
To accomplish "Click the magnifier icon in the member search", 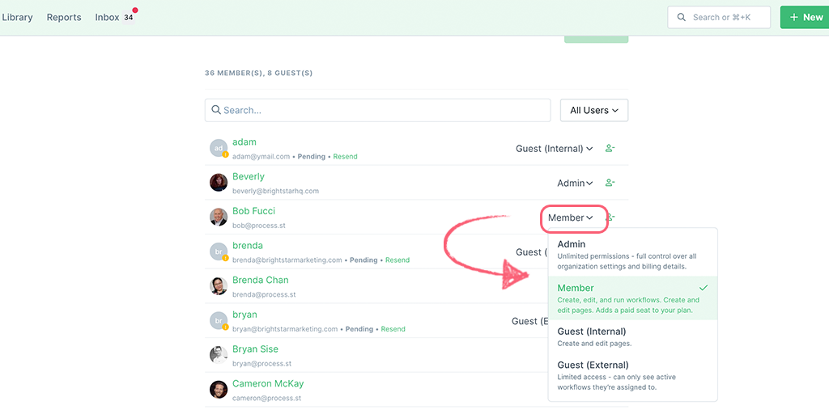I will (x=215, y=110).
